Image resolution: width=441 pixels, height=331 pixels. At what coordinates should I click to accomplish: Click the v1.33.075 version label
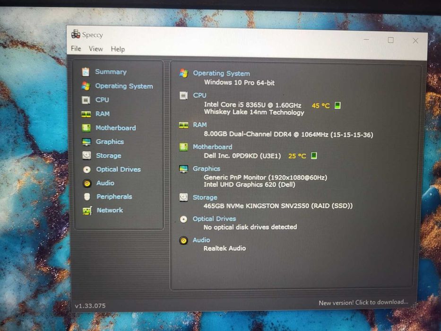[x=90, y=305]
